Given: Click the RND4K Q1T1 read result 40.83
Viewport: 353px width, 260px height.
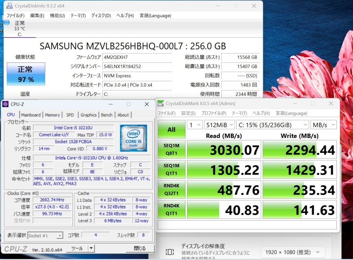Looking at the screenshot, I should (224, 210).
